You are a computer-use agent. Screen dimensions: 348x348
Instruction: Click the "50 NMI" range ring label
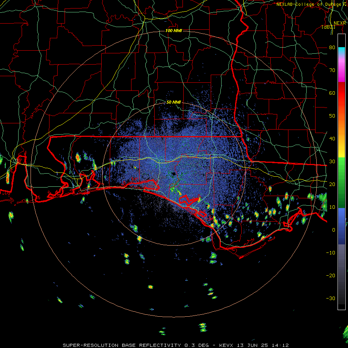click(174, 102)
